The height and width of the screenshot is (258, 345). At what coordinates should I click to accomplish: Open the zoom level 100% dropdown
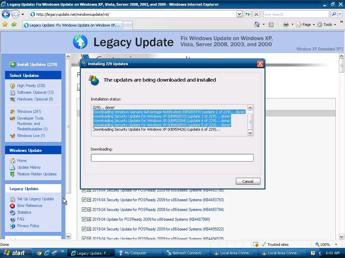coord(336,245)
